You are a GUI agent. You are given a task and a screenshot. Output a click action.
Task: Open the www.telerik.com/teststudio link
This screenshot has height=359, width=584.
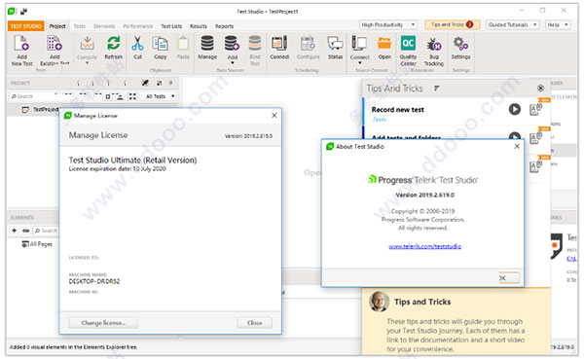coord(424,246)
